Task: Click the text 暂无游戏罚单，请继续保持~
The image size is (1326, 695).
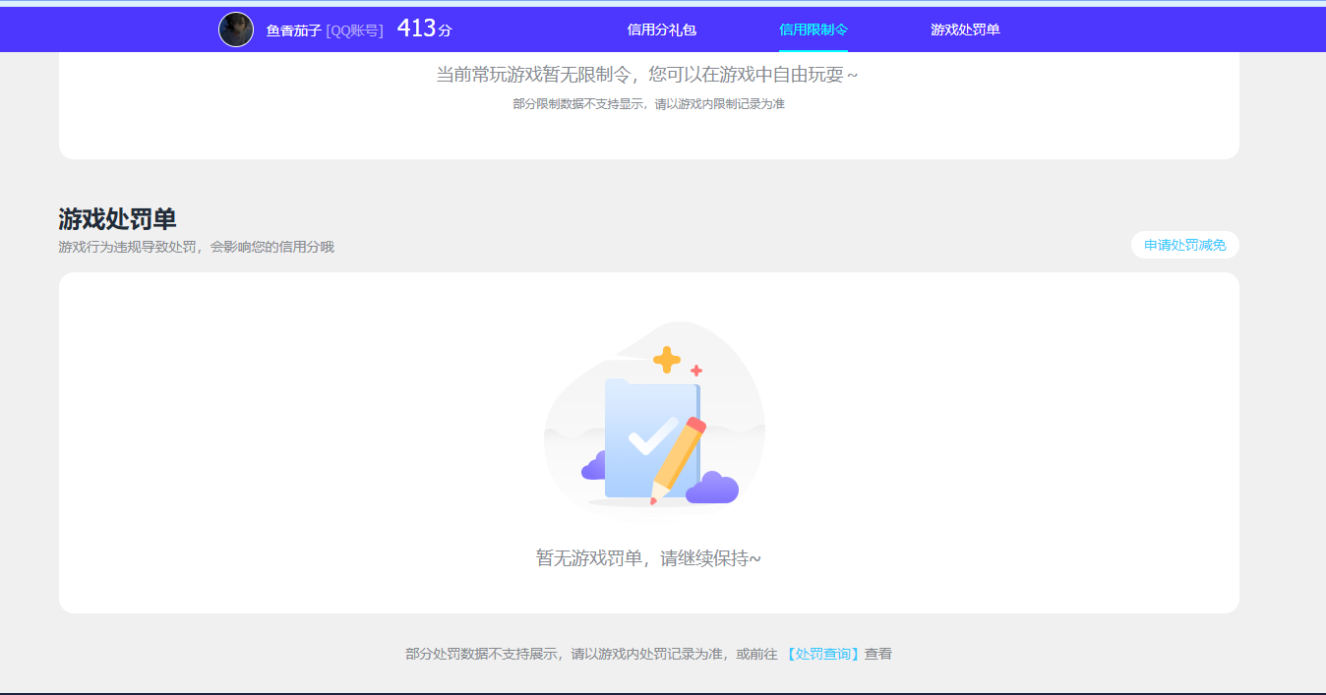Action: pos(648,558)
